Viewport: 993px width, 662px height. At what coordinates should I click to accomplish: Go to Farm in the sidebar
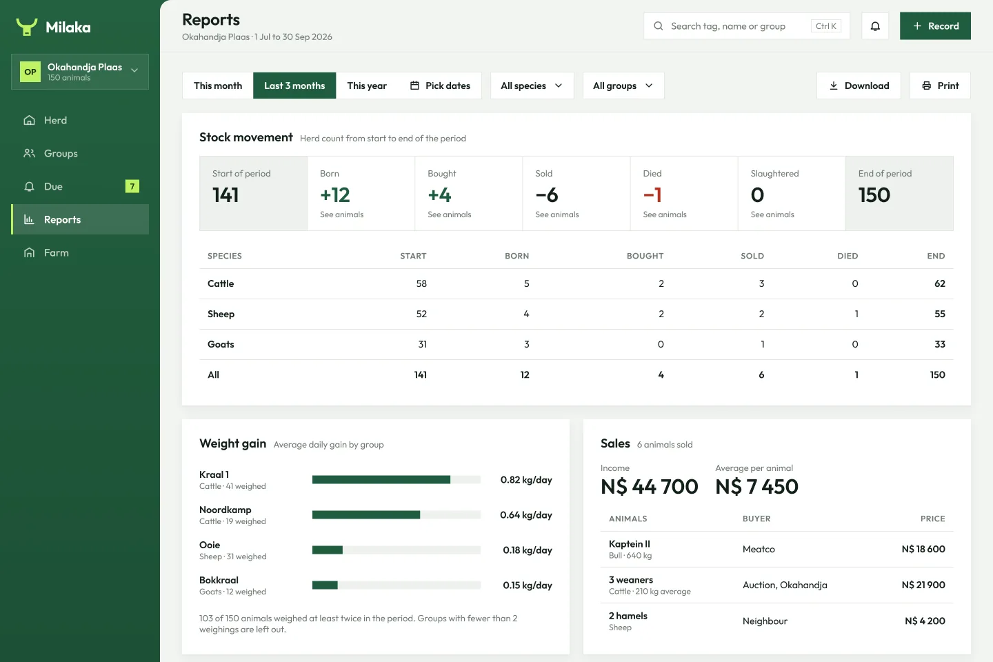[80, 252]
